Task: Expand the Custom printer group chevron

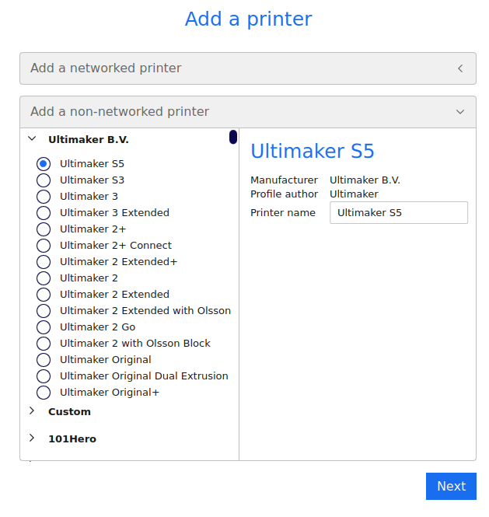Action: (32, 410)
